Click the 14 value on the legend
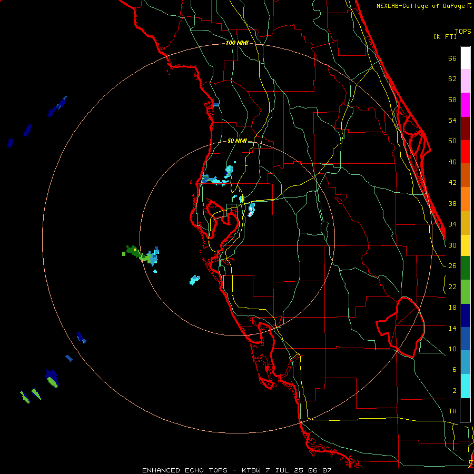474x474 pixels. click(452, 328)
